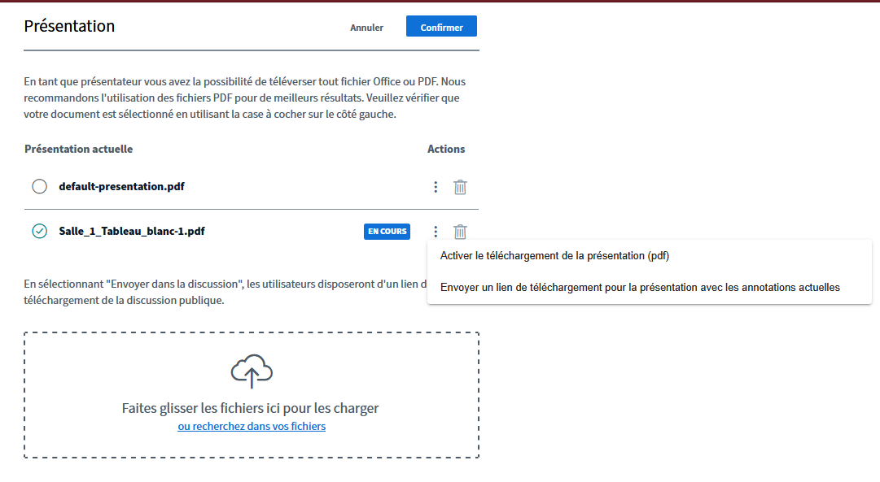Click the 'Présentation' dialog title

pyautogui.click(x=69, y=26)
